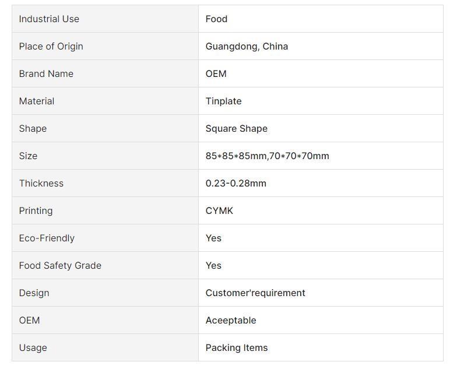Click the Brand Name label

pyautogui.click(x=46, y=74)
